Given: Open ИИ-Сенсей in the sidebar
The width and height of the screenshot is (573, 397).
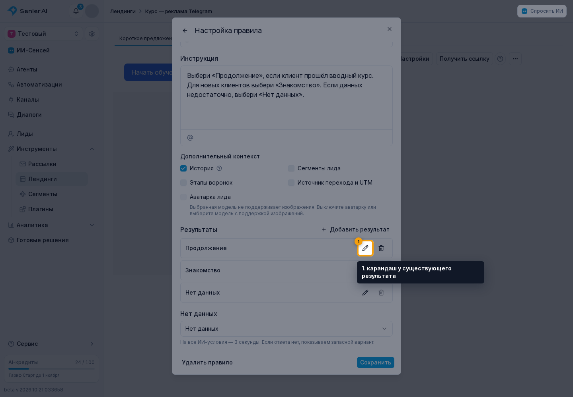Looking at the screenshot, I should 52,50.
